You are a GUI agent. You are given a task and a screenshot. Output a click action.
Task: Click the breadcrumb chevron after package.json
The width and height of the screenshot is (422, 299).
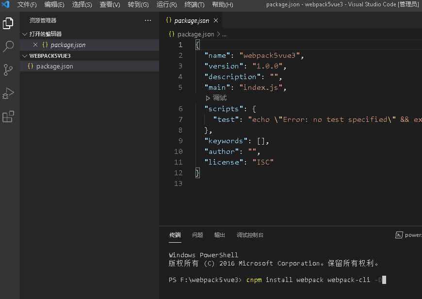point(218,34)
